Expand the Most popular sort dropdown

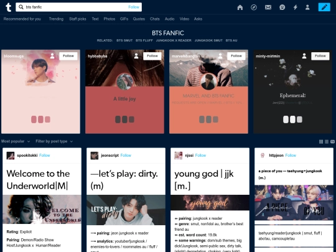click(16, 141)
